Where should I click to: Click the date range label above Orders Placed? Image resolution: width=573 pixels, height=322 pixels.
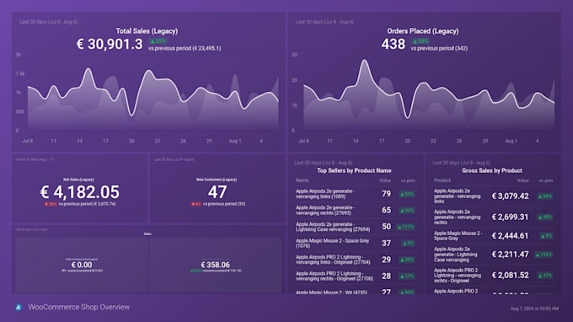point(324,22)
